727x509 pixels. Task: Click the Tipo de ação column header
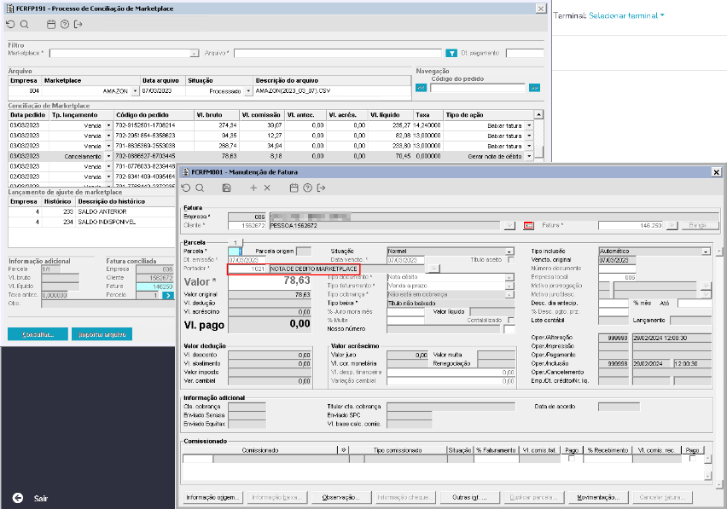(464, 115)
